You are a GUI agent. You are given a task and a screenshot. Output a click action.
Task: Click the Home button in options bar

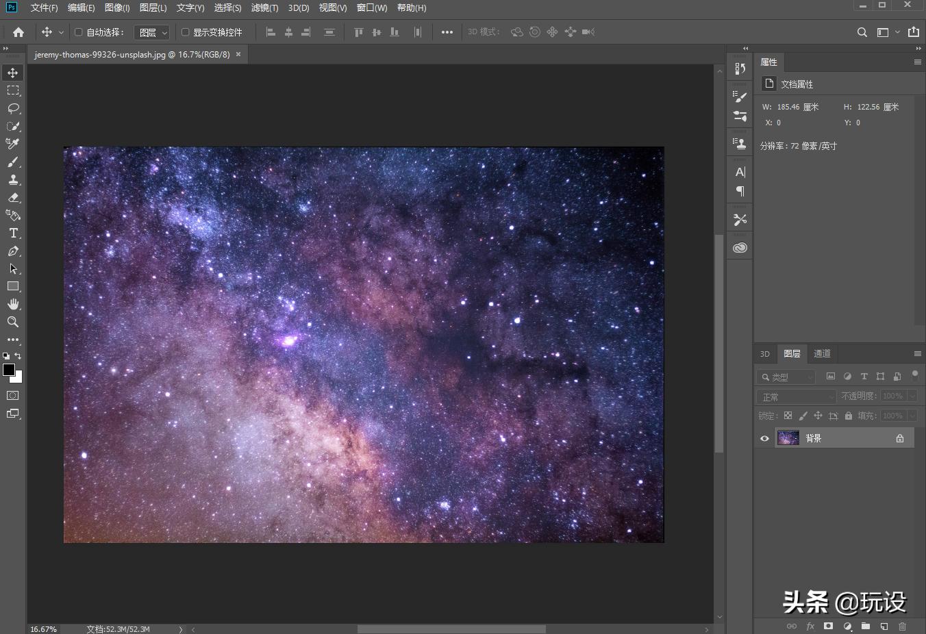tap(18, 32)
